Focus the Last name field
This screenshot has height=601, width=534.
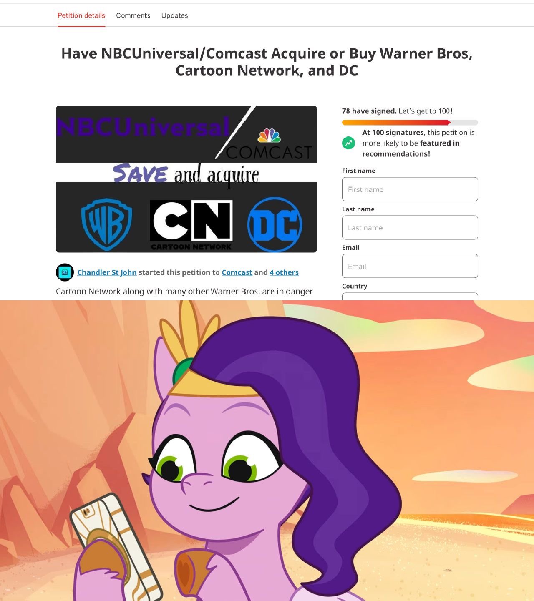click(x=410, y=228)
